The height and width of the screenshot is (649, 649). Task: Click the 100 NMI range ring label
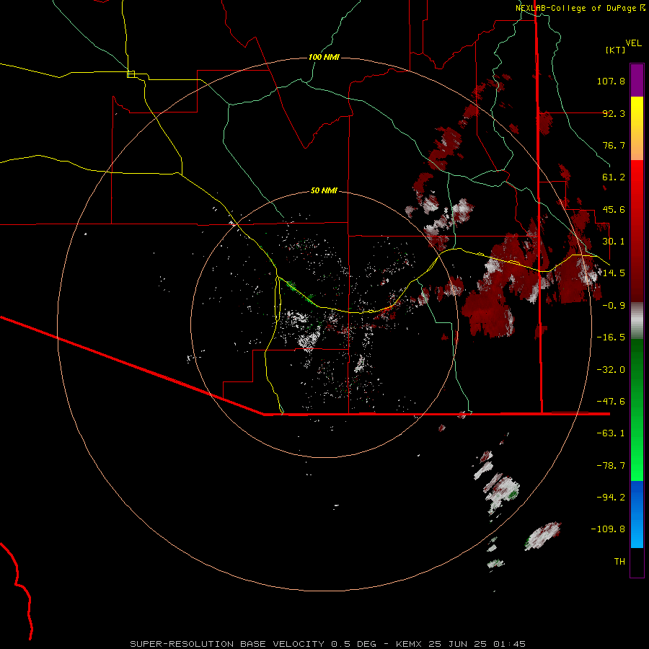324,57
